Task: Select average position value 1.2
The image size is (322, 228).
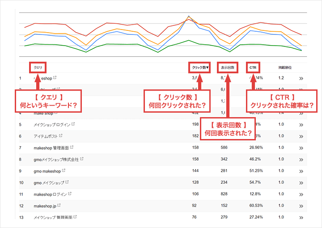Action: [x=281, y=78]
